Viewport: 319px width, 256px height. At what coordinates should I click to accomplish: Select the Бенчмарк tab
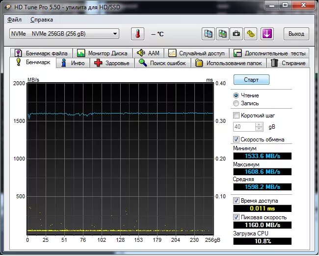point(33,62)
